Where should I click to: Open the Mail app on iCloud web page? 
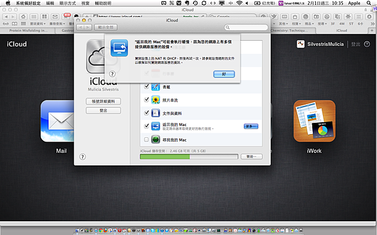(57, 121)
